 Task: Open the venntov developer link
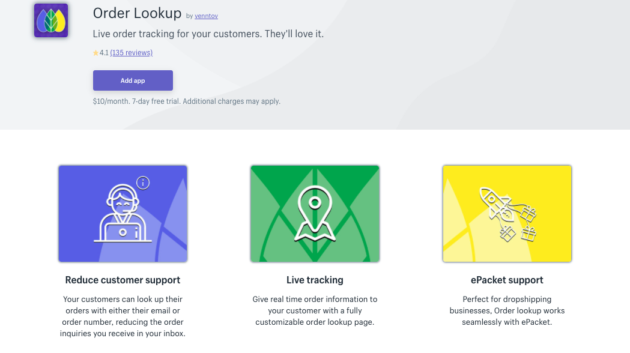tap(206, 16)
